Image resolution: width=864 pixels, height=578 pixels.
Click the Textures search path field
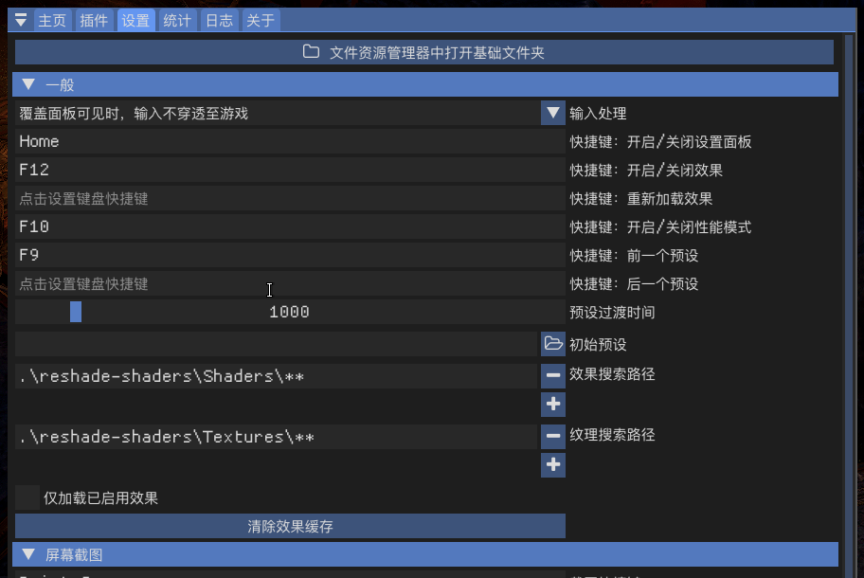point(276,437)
